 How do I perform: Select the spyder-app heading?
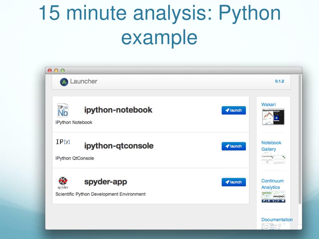coord(106,182)
